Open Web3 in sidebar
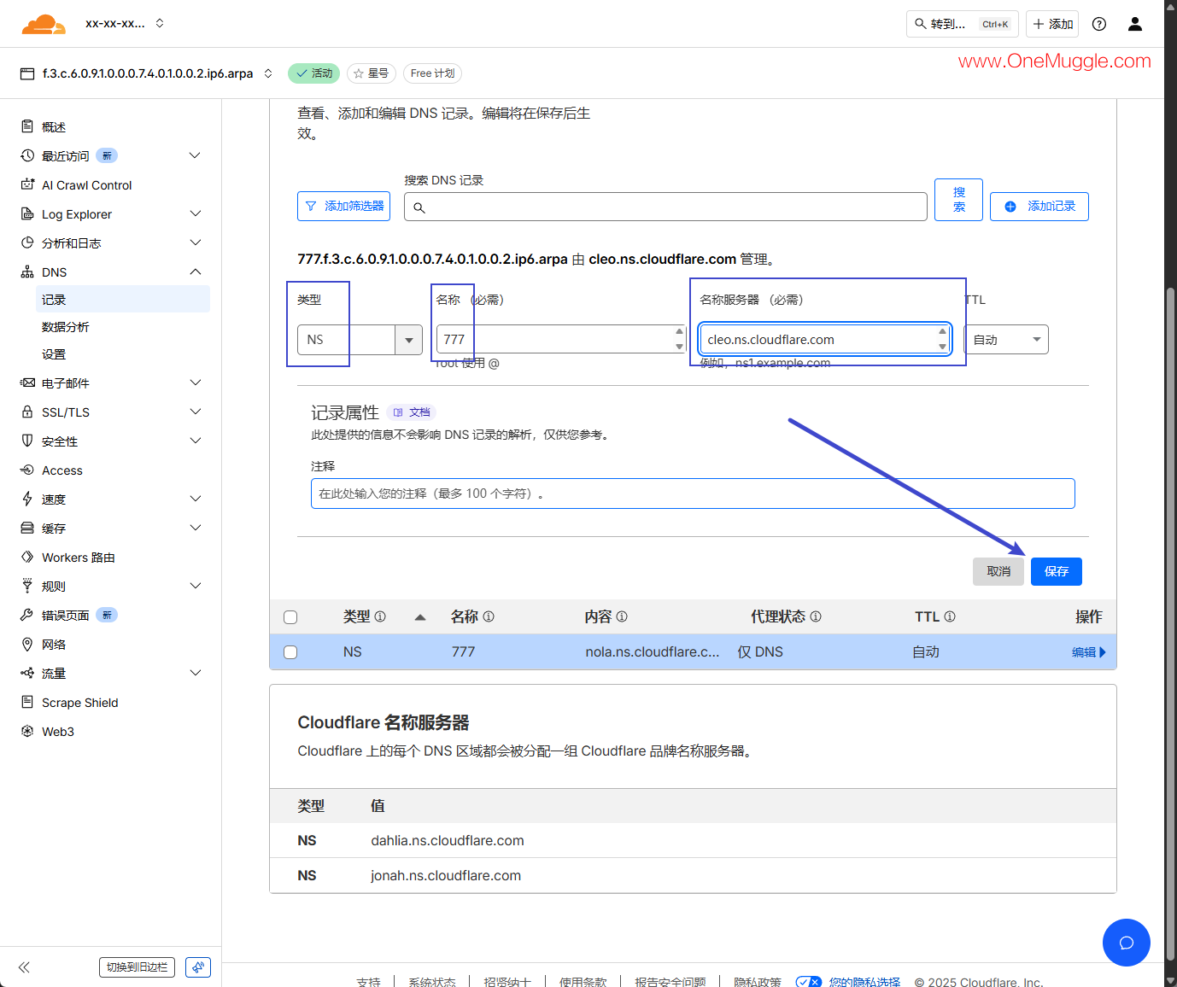Viewport: 1177px width, 987px height. (x=58, y=732)
